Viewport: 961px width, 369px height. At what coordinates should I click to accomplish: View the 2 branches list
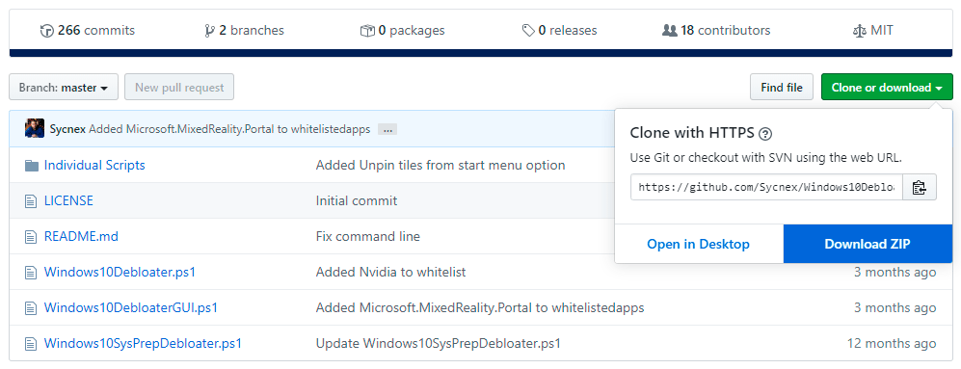pos(244,30)
